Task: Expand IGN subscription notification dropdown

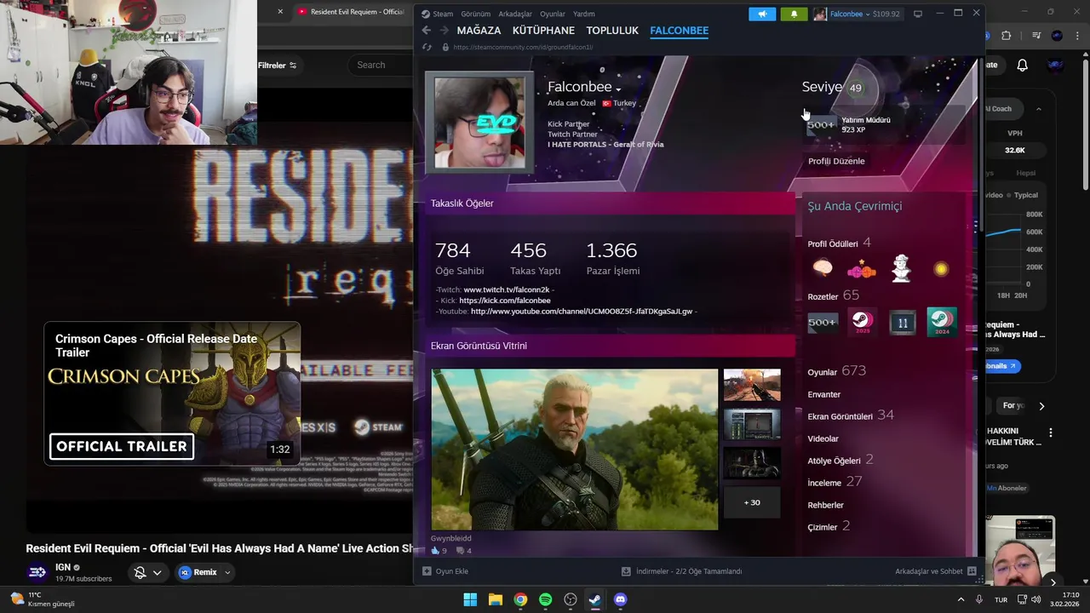Action: pos(157,573)
